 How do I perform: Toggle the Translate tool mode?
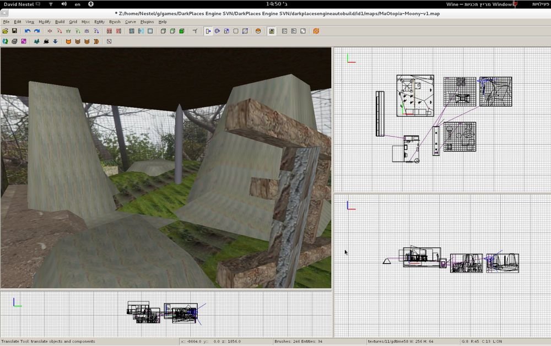[208, 31]
